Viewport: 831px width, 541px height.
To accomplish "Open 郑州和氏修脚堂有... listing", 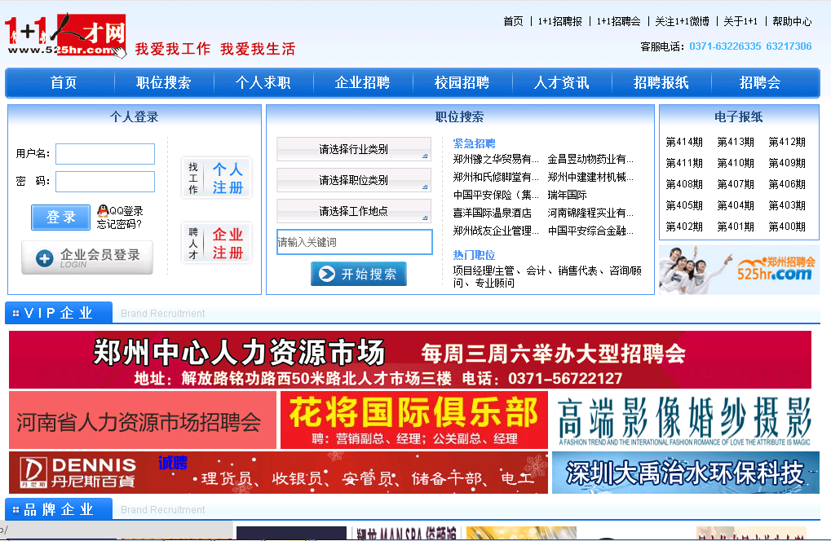I will [x=496, y=177].
